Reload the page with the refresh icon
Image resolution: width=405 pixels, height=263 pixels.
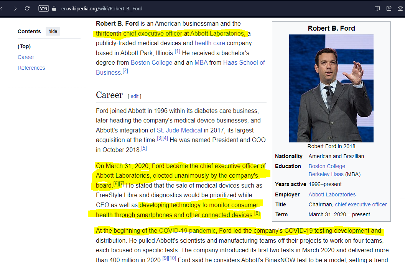[27, 8]
